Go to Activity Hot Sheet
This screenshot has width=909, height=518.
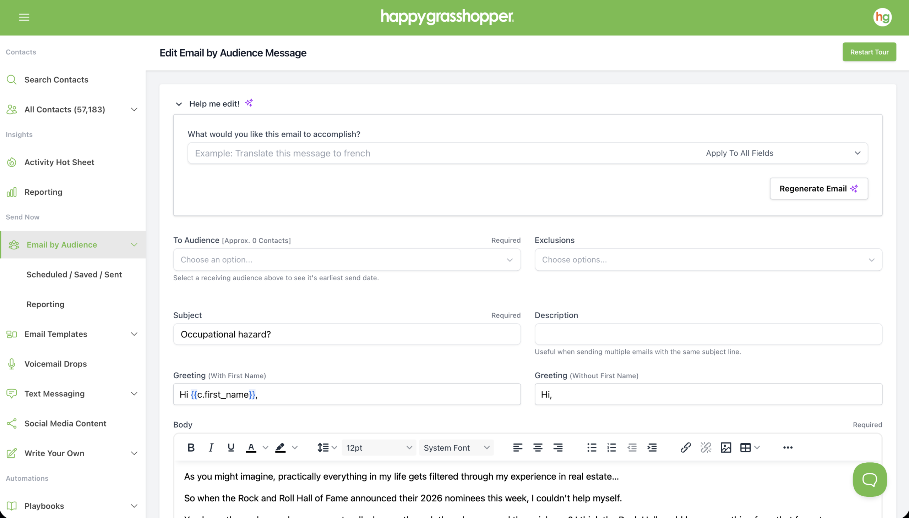tap(59, 162)
